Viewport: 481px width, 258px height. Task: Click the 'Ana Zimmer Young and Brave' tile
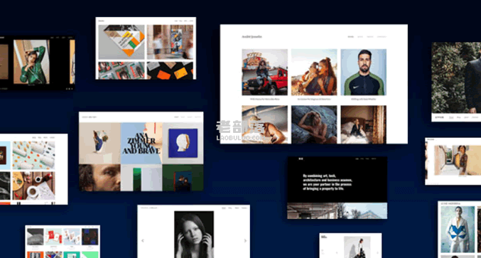141,144
